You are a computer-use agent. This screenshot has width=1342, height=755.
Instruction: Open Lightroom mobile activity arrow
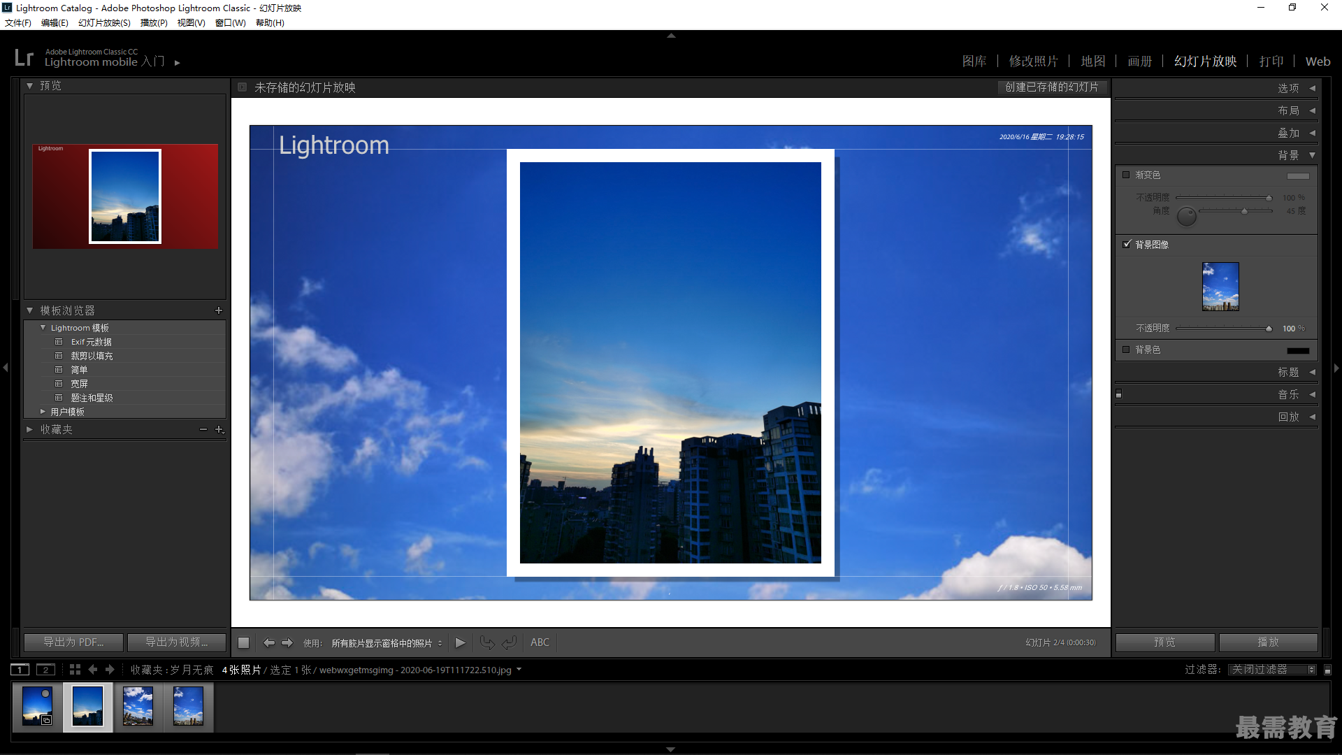point(178,63)
